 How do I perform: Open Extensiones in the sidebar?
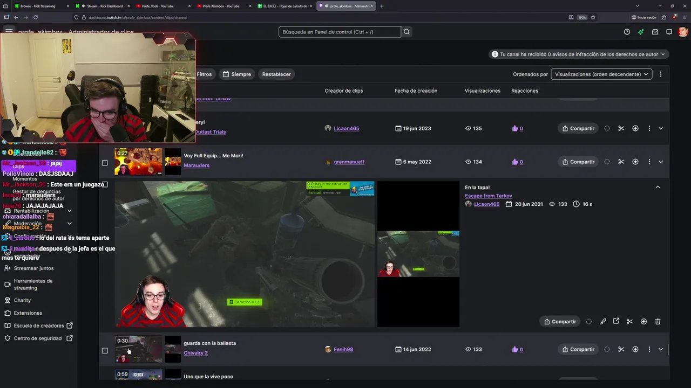click(28, 313)
